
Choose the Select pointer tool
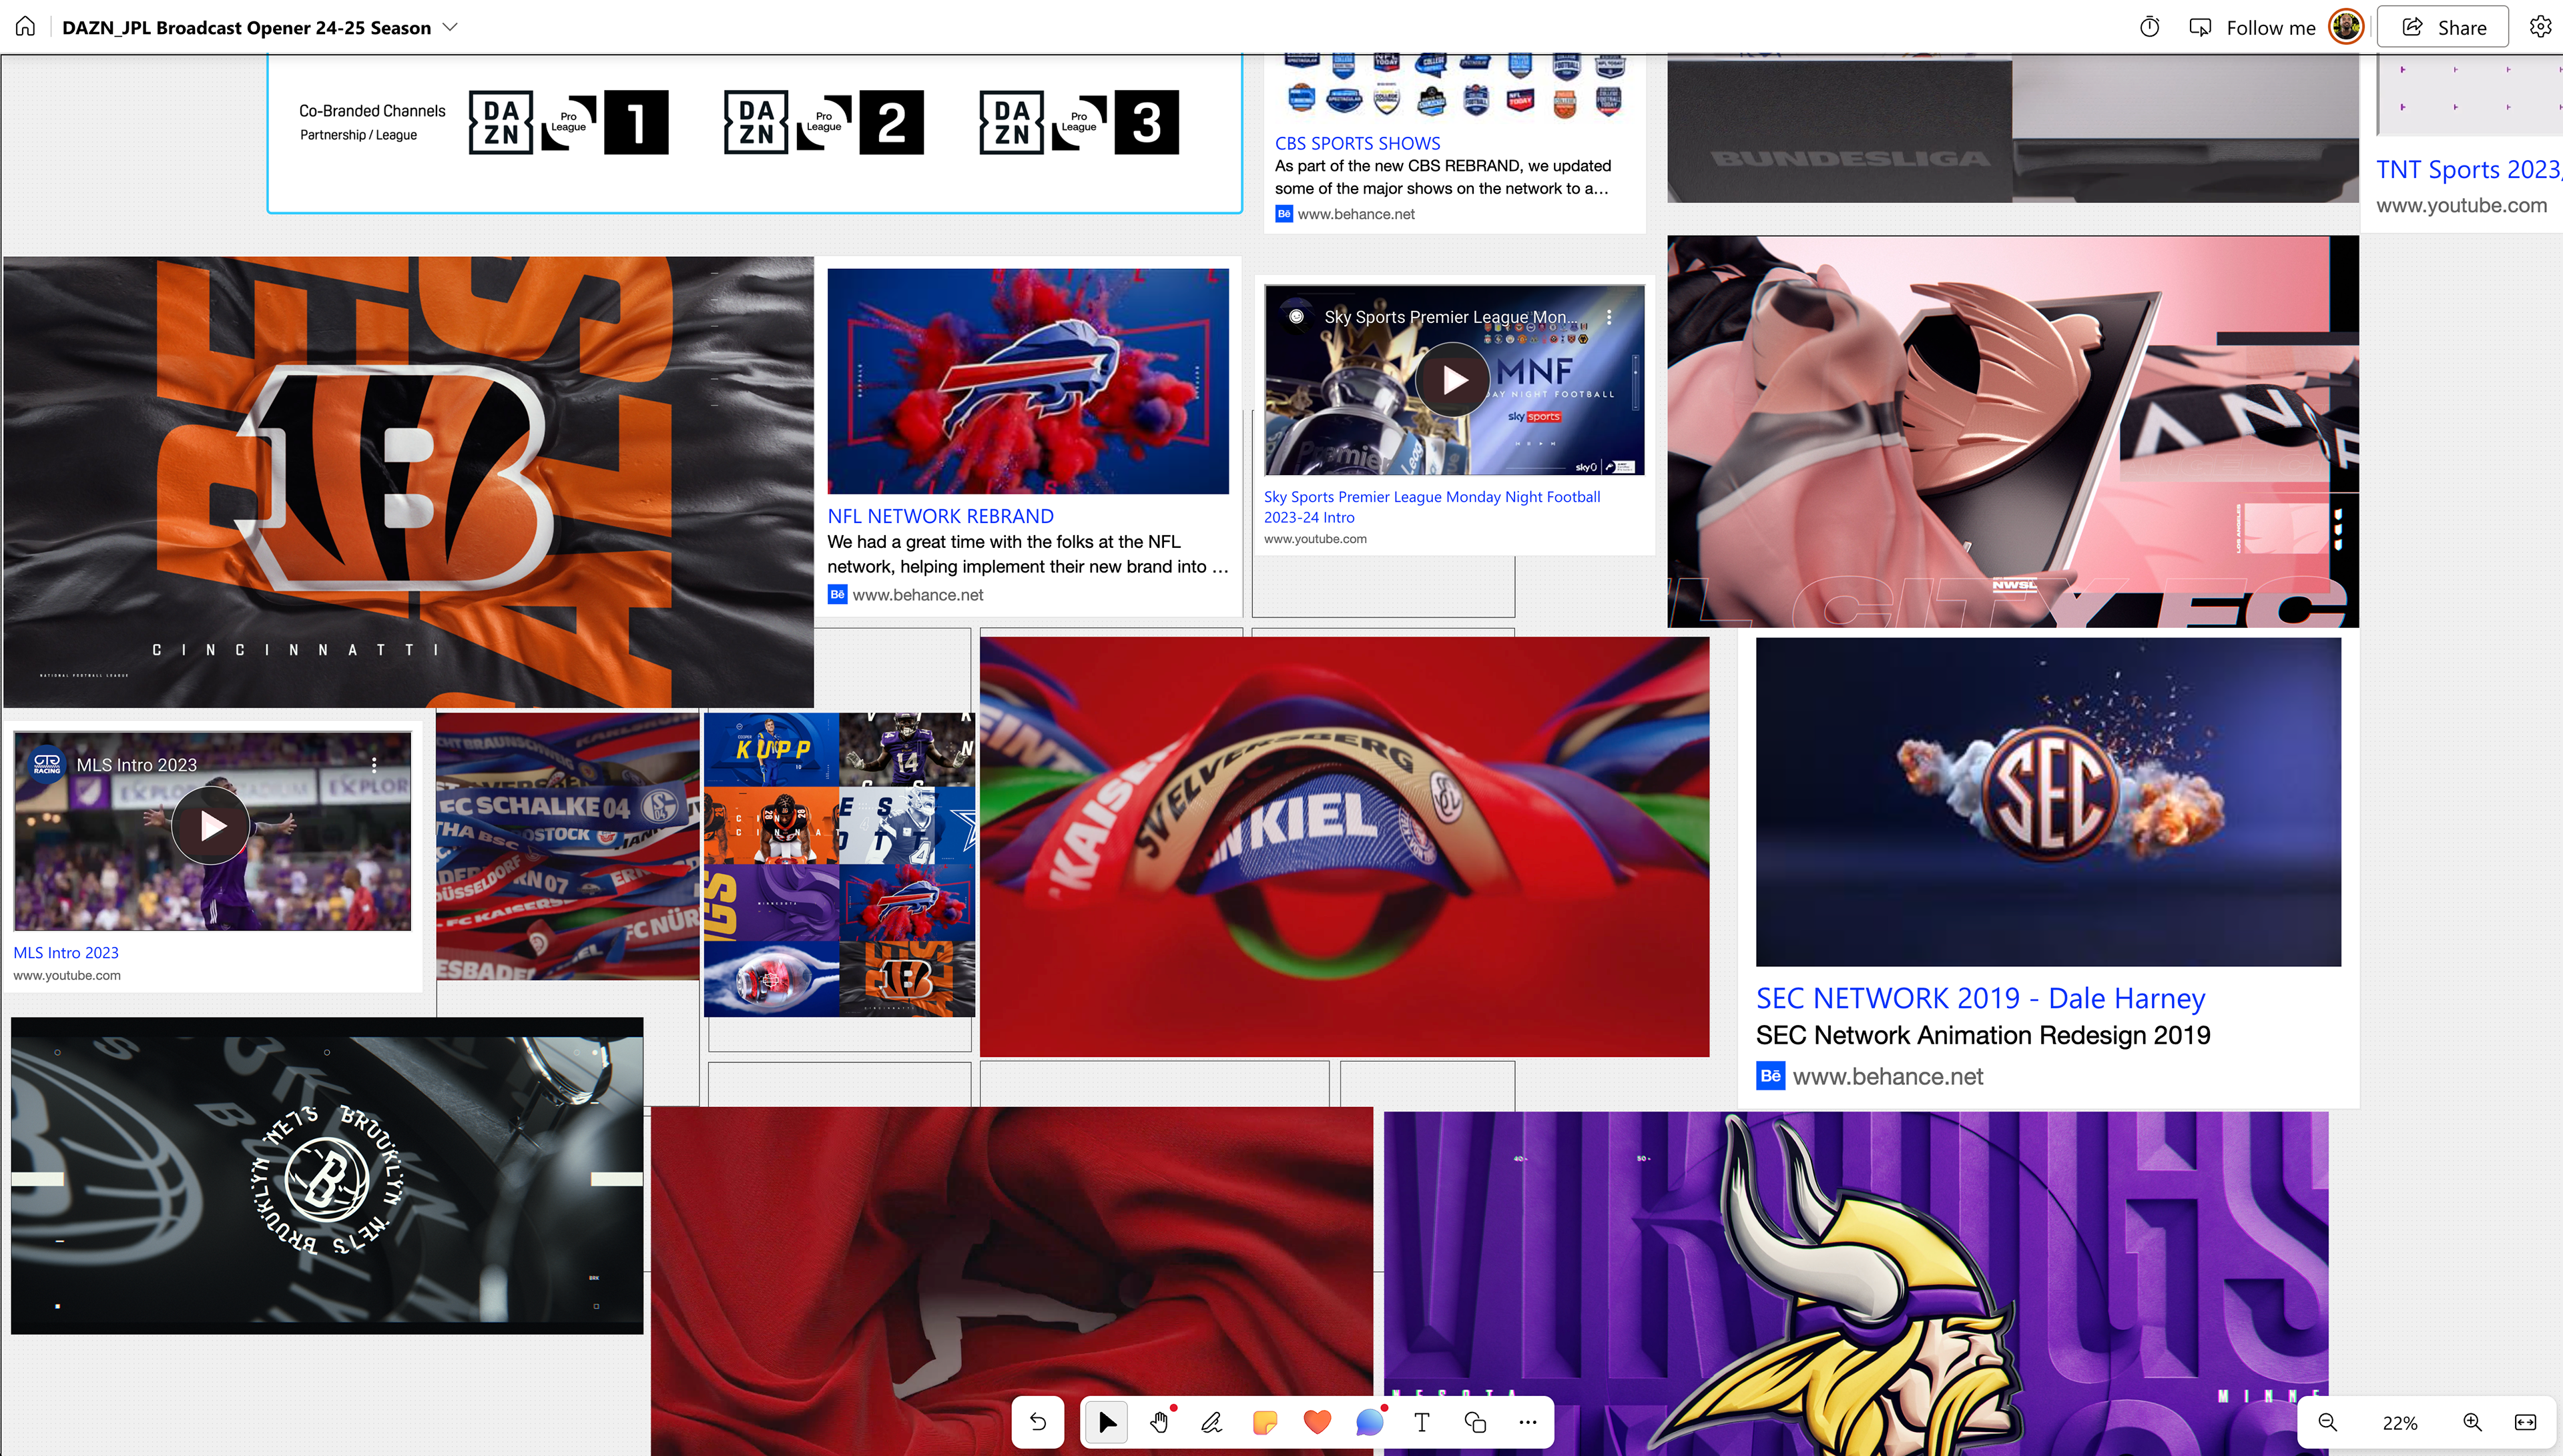tap(1107, 1421)
